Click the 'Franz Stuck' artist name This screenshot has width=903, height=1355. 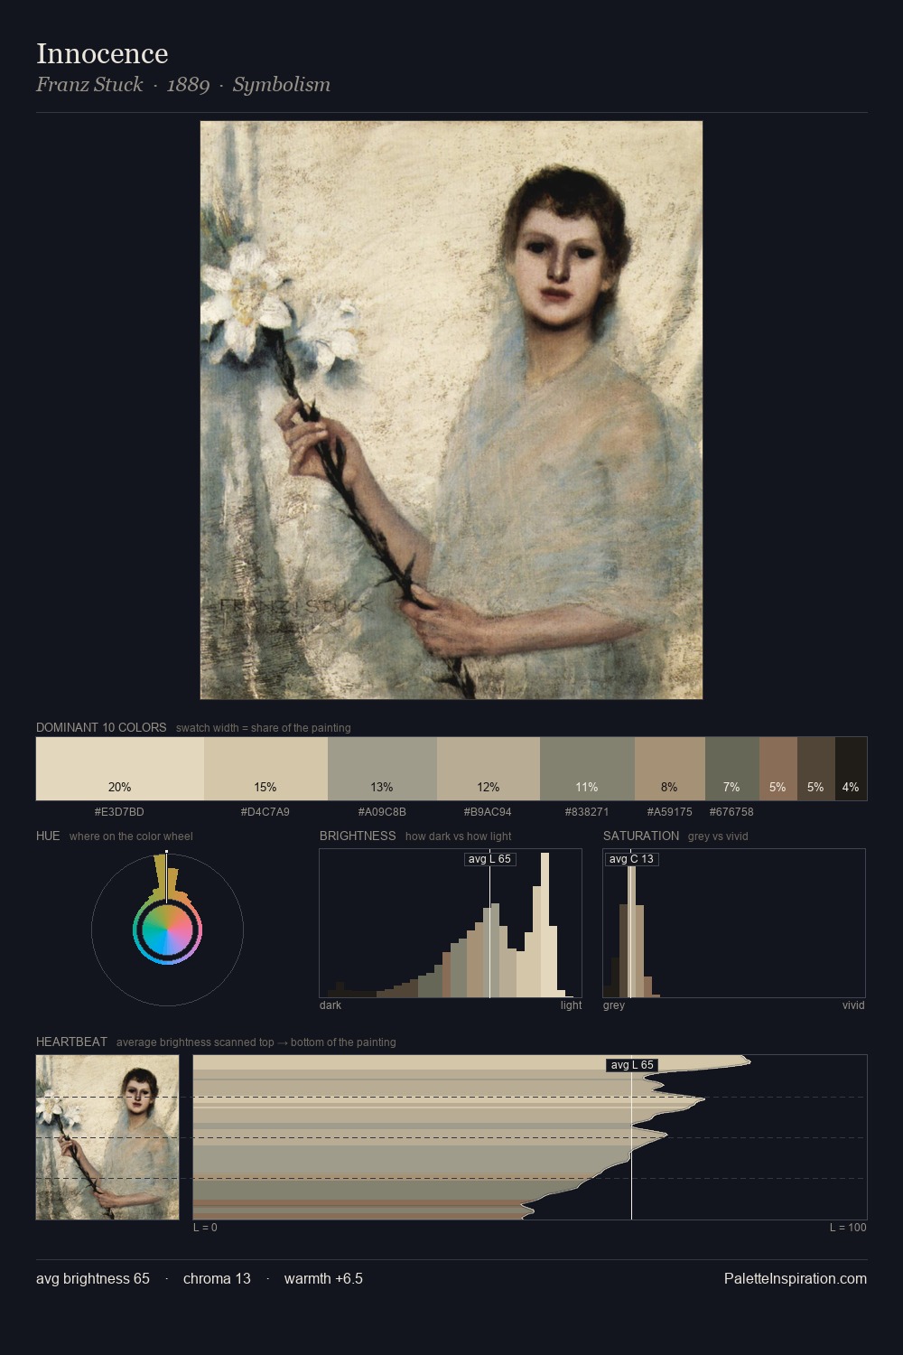[x=89, y=85]
